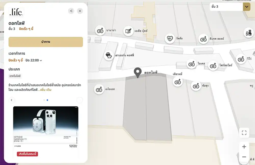Click the ดีแทค ฮอลล์ store label

(x=217, y=39)
